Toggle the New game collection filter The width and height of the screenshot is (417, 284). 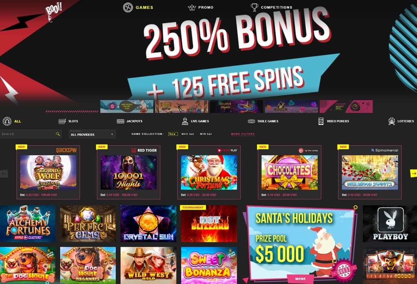coord(173,134)
